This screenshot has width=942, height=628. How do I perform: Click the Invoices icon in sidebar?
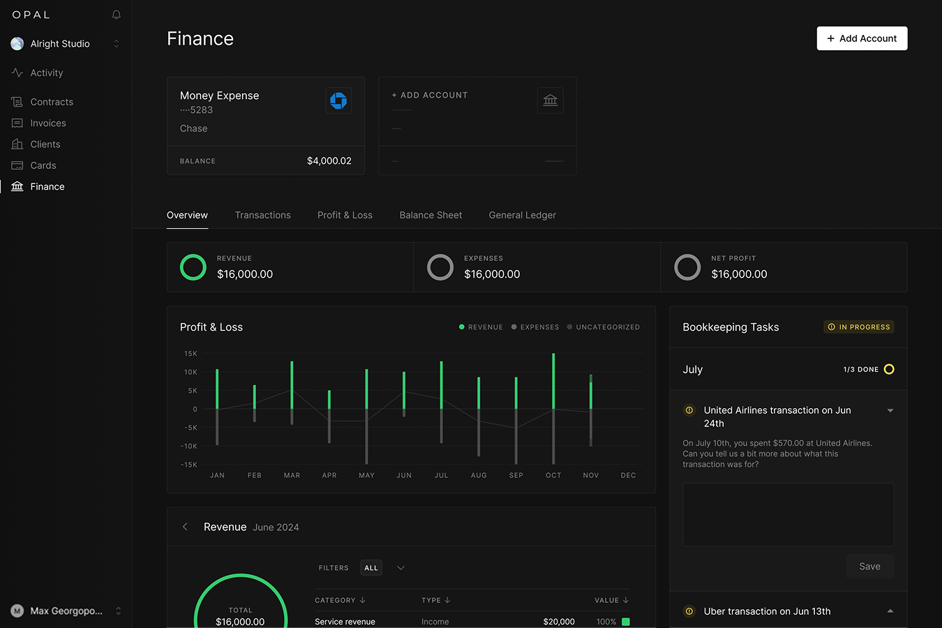click(x=17, y=123)
